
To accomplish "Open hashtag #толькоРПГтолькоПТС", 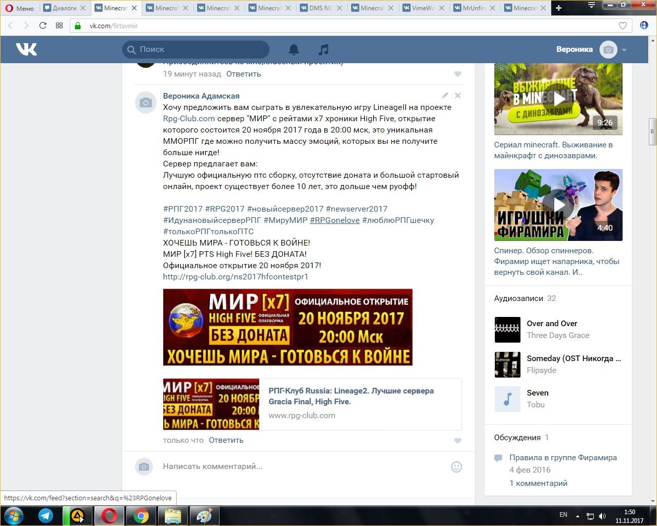I will click(208, 232).
